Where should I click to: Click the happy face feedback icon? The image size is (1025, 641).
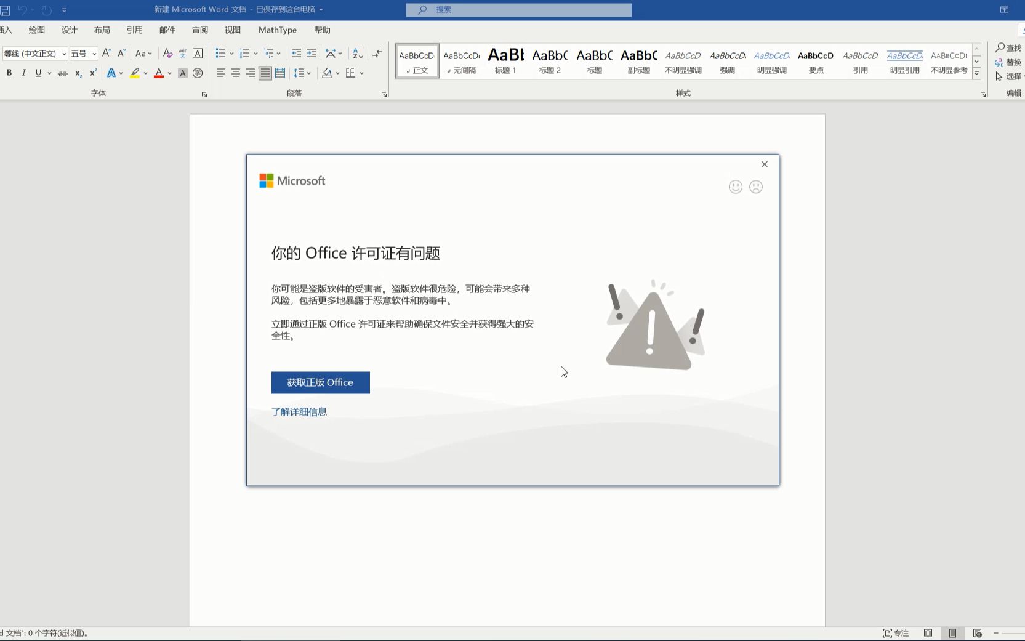coord(736,187)
